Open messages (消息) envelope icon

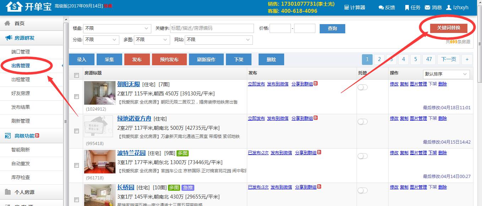428,7
